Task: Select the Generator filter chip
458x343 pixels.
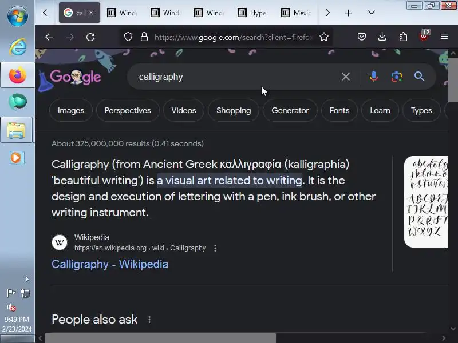Action: click(x=290, y=110)
